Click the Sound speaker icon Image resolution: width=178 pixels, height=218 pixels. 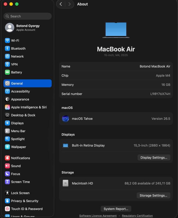7,166
